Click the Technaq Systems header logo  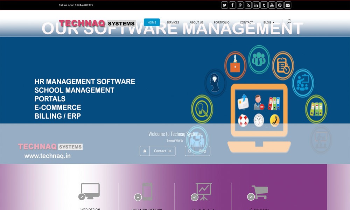tap(97, 23)
